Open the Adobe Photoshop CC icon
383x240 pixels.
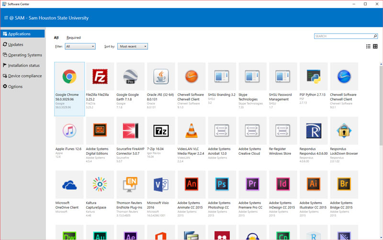coord(222,184)
